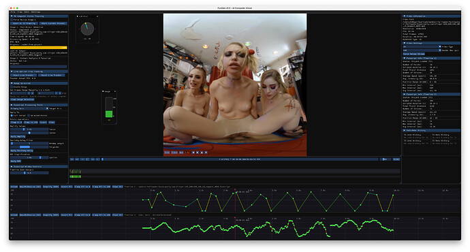Open the File menu
The image size is (470, 252).
tap(12, 12)
